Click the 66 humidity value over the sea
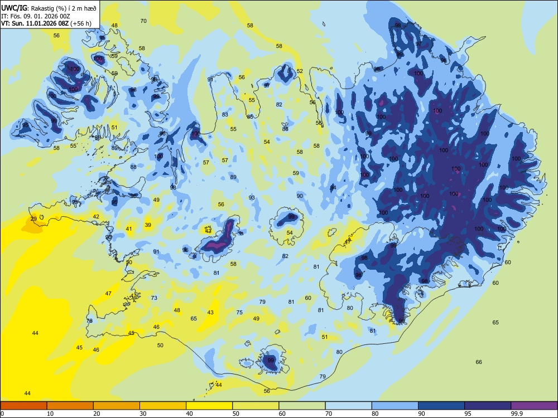This screenshot has height=418, width=558. coord(479,362)
